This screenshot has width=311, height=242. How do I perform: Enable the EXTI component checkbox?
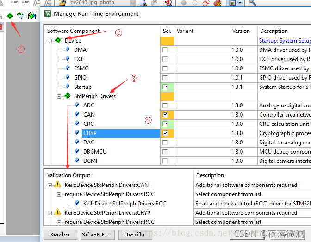coord(165,59)
